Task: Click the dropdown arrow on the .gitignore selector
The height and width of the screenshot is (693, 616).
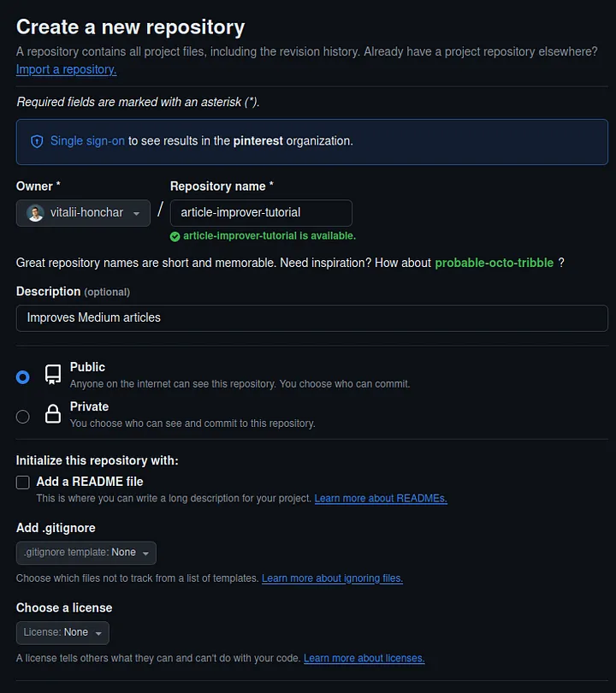Action: click(x=144, y=553)
